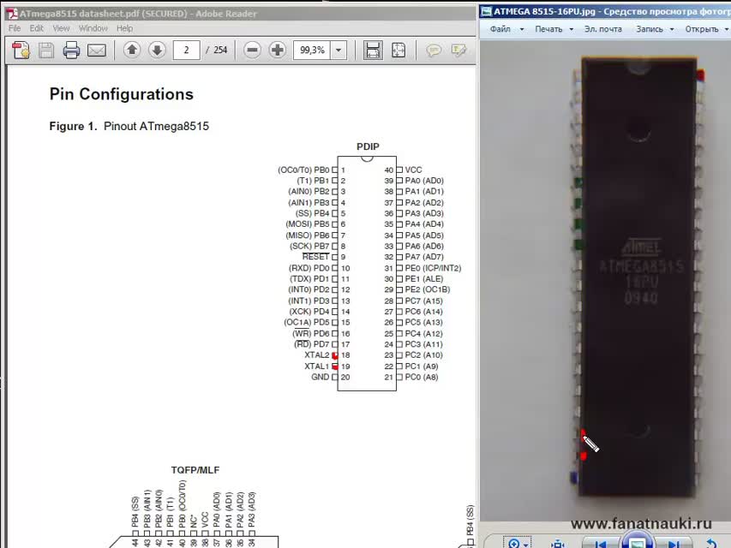Expand the Файл menu in photo viewer

tap(506, 29)
